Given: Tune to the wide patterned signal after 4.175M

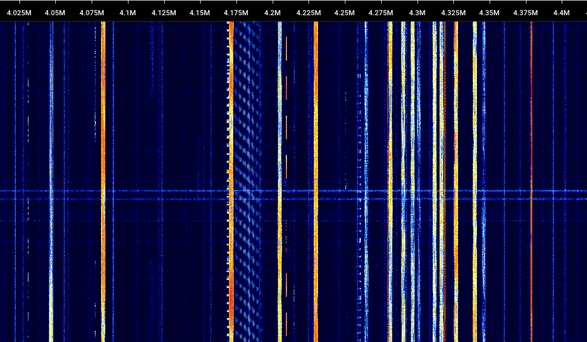Looking at the screenshot, I should pyautogui.click(x=247, y=182).
